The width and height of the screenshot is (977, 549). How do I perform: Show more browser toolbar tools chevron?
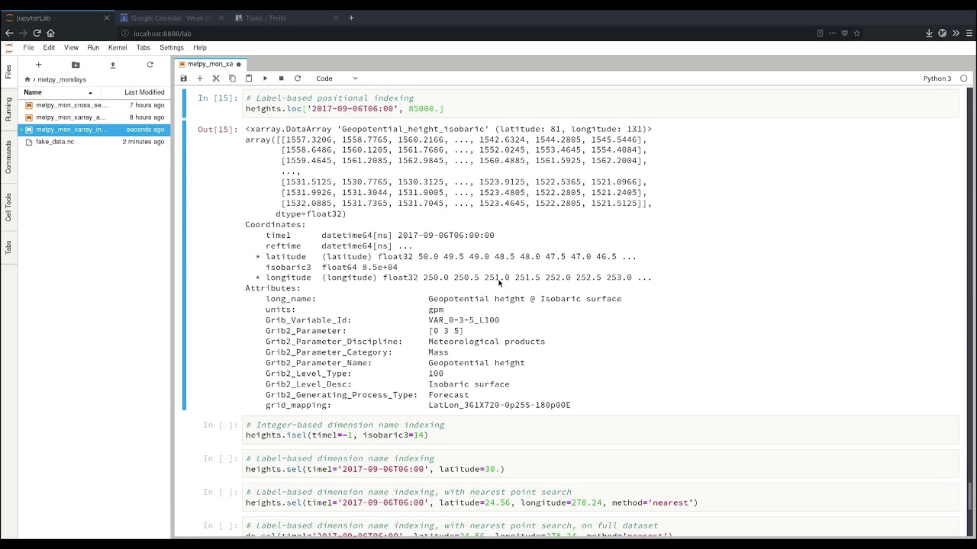tap(956, 33)
